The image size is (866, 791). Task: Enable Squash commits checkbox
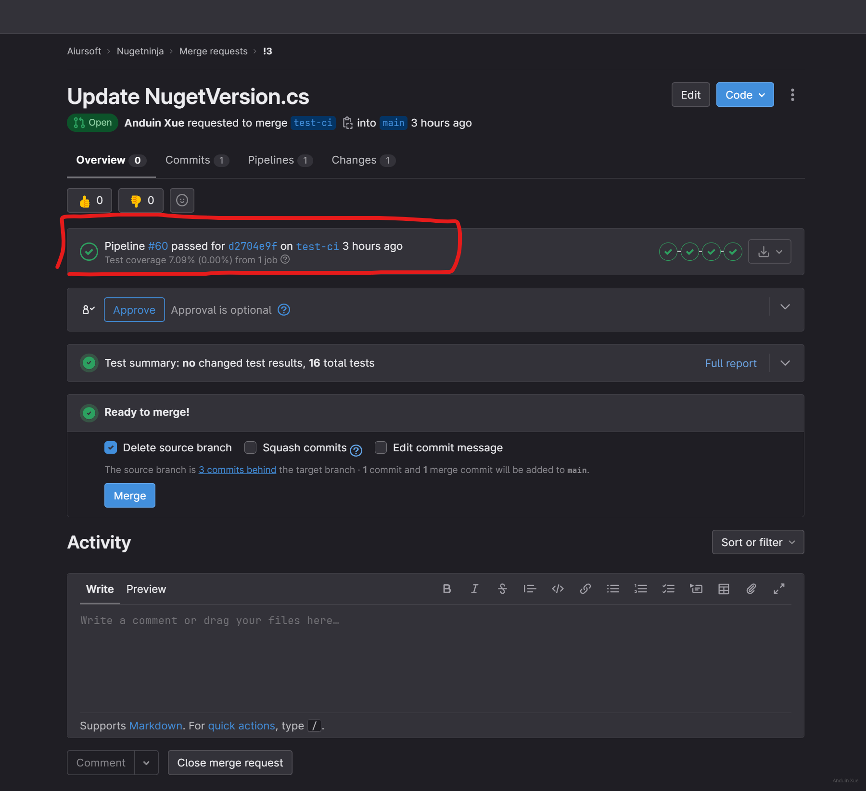[x=250, y=448]
